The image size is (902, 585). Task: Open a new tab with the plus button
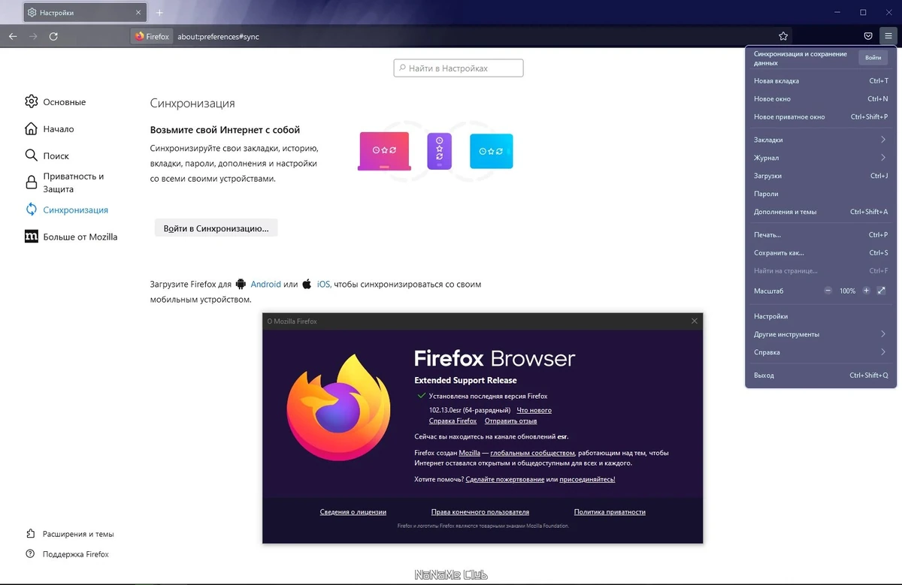pyautogui.click(x=159, y=13)
